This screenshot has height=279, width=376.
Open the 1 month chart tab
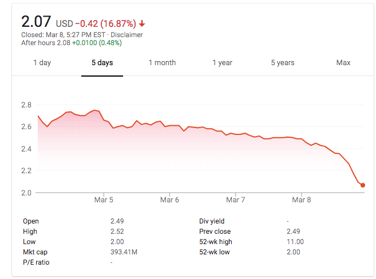[x=162, y=63]
